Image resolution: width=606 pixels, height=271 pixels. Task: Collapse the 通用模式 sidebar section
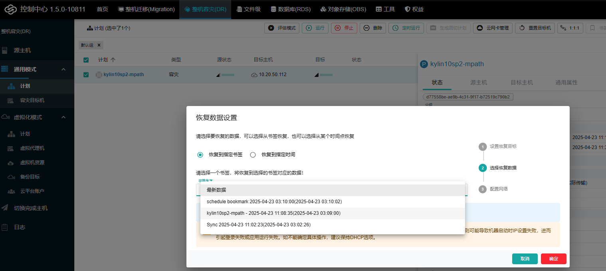63,69
